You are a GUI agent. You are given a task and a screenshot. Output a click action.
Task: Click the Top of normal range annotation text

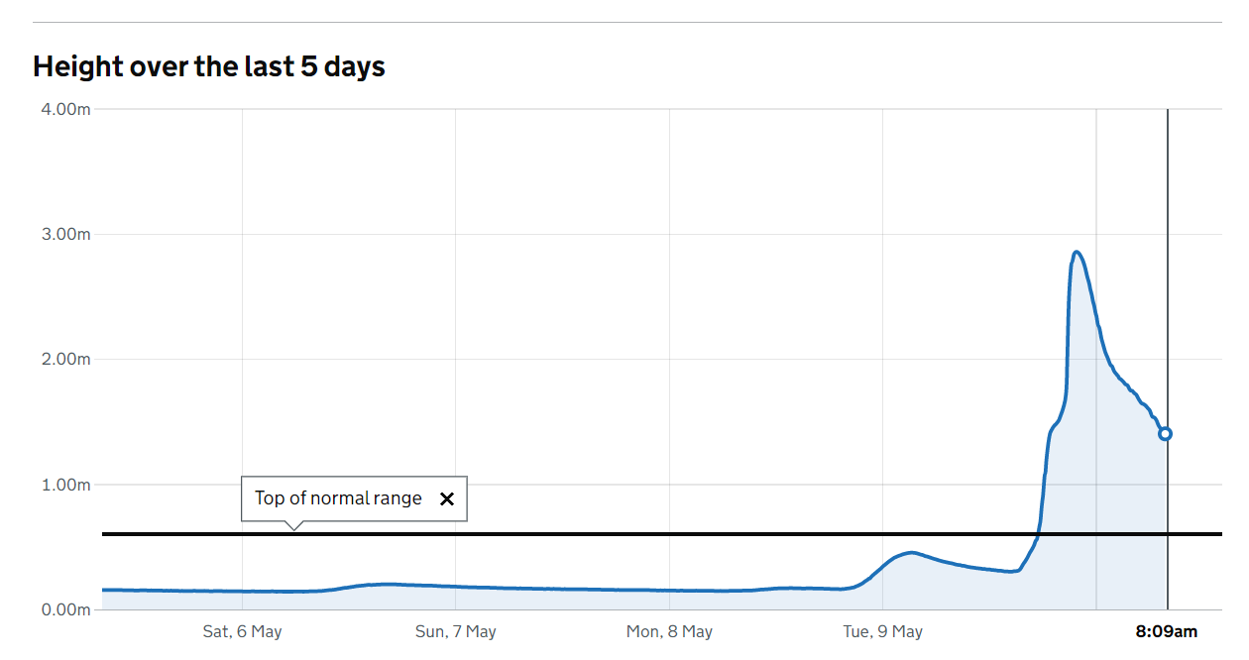338,498
